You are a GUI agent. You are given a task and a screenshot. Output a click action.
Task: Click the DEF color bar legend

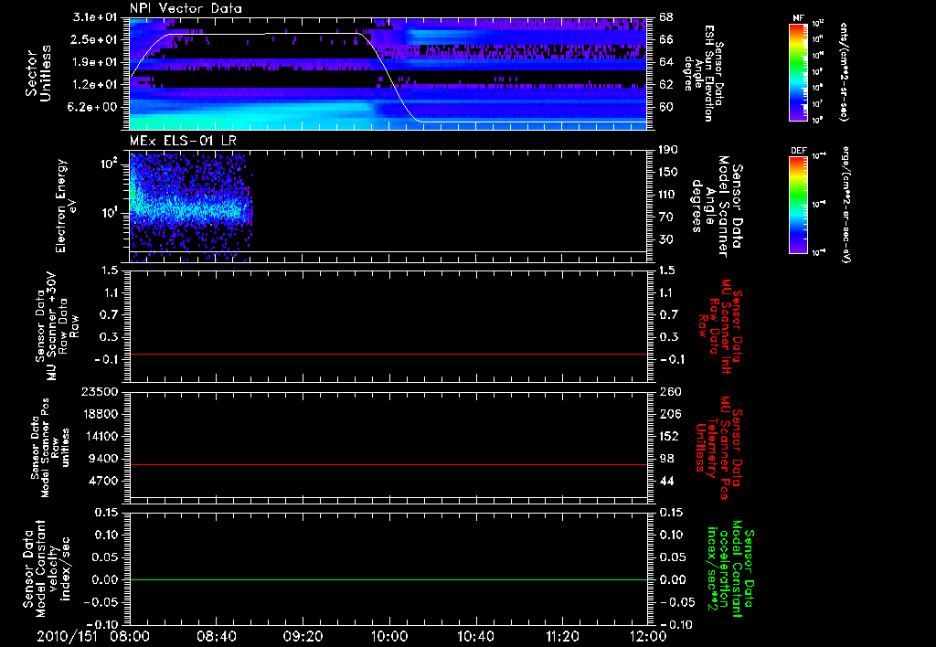click(x=798, y=205)
